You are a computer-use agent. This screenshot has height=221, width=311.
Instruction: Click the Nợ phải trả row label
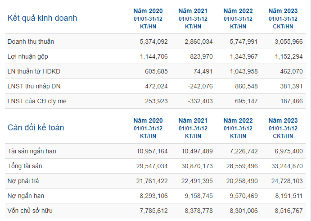click(x=23, y=181)
